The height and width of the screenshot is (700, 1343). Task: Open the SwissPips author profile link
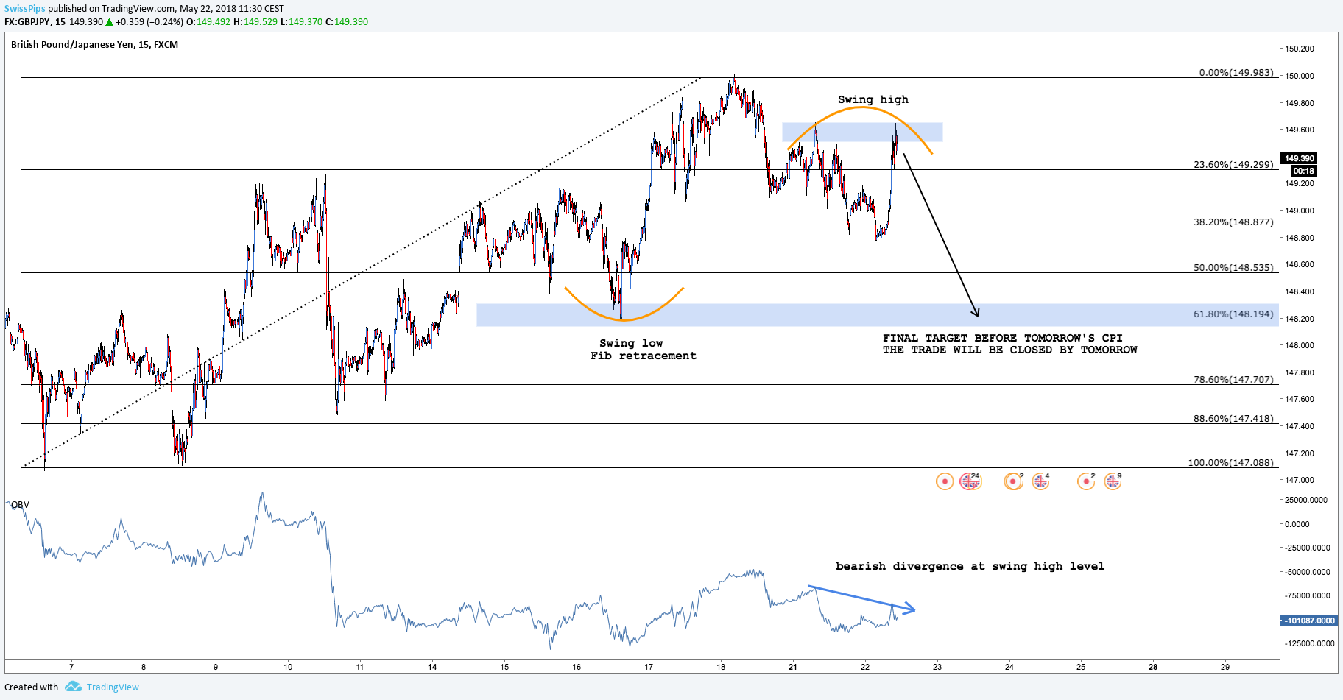(25, 9)
